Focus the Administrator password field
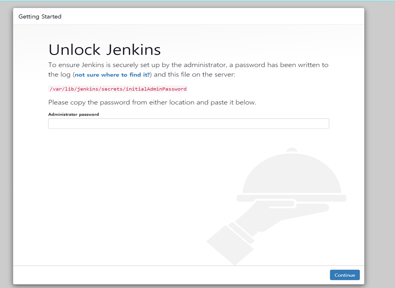This screenshot has height=288, width=395. (x=188, y=124)
